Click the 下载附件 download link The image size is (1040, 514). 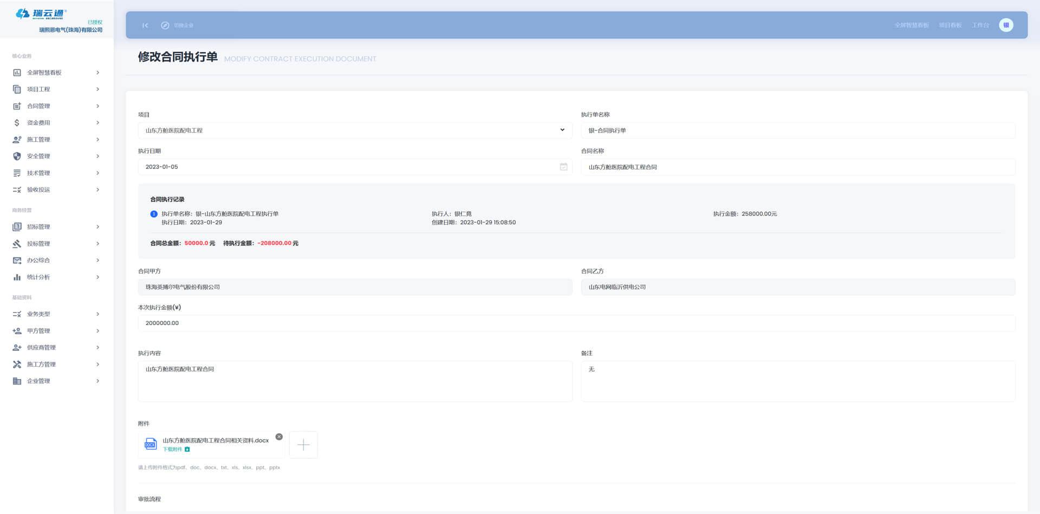point(173,450)
